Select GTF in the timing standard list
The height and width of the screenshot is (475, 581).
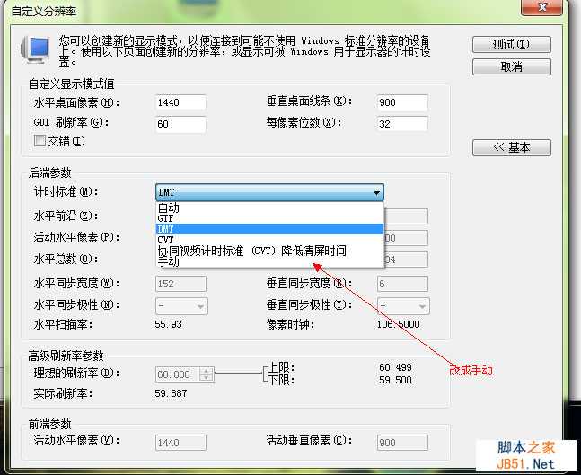[x=269, y=218]
